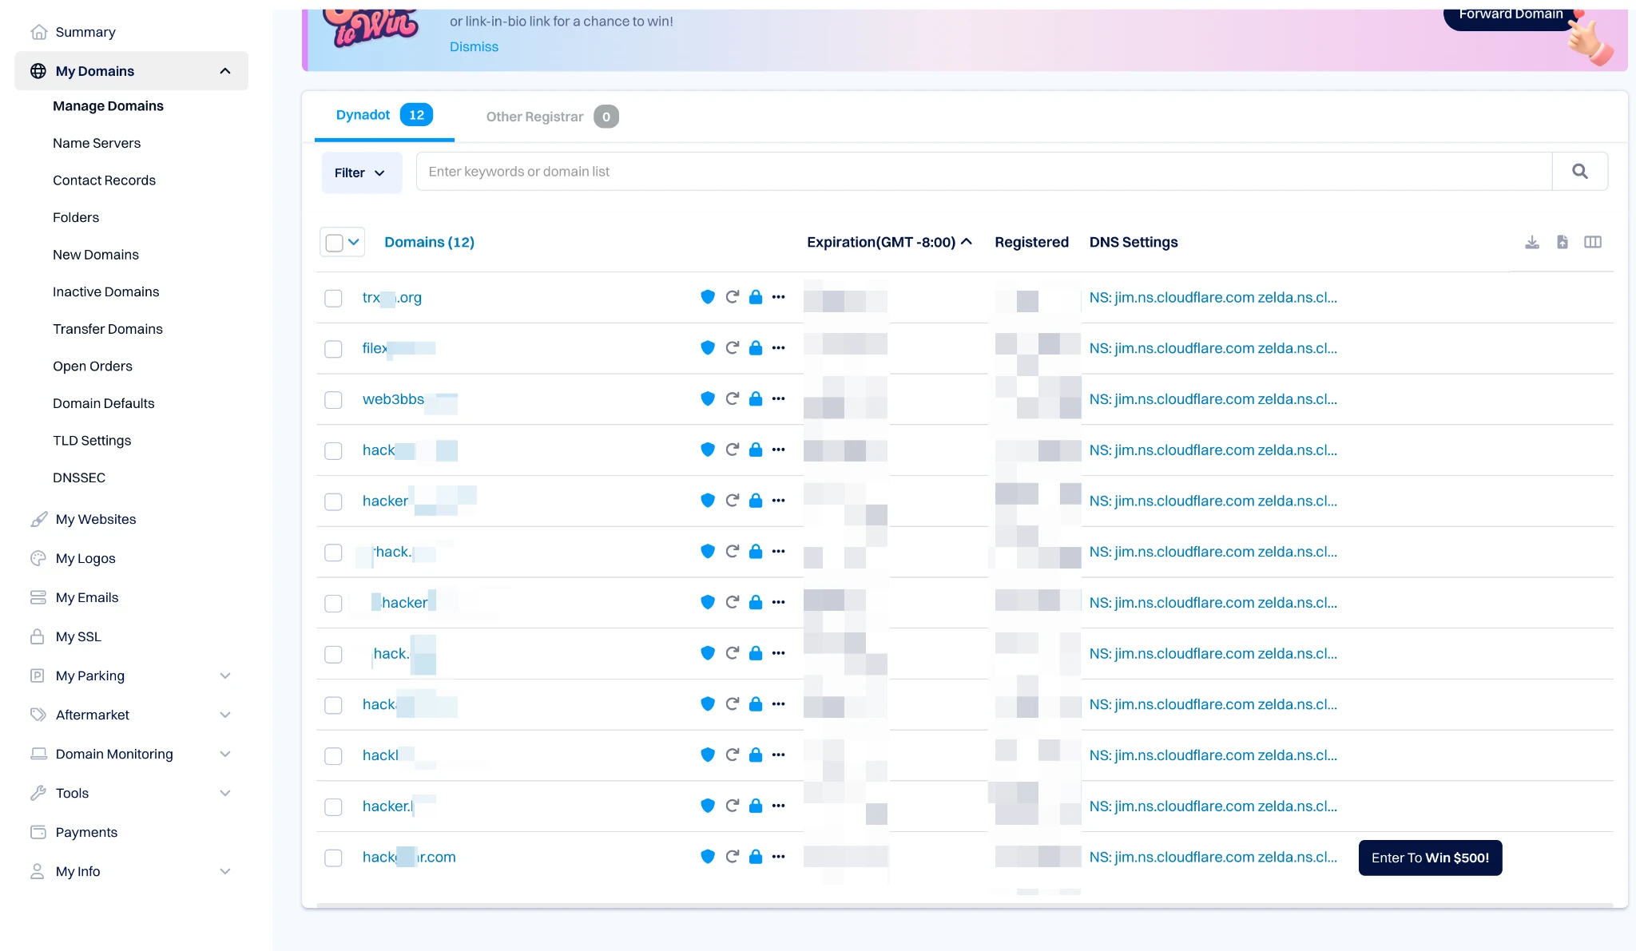Image resolution: width=1636 pixels, height=951 pixels.
Task: Click the search magnifier icon
Action: (1579, 172)
